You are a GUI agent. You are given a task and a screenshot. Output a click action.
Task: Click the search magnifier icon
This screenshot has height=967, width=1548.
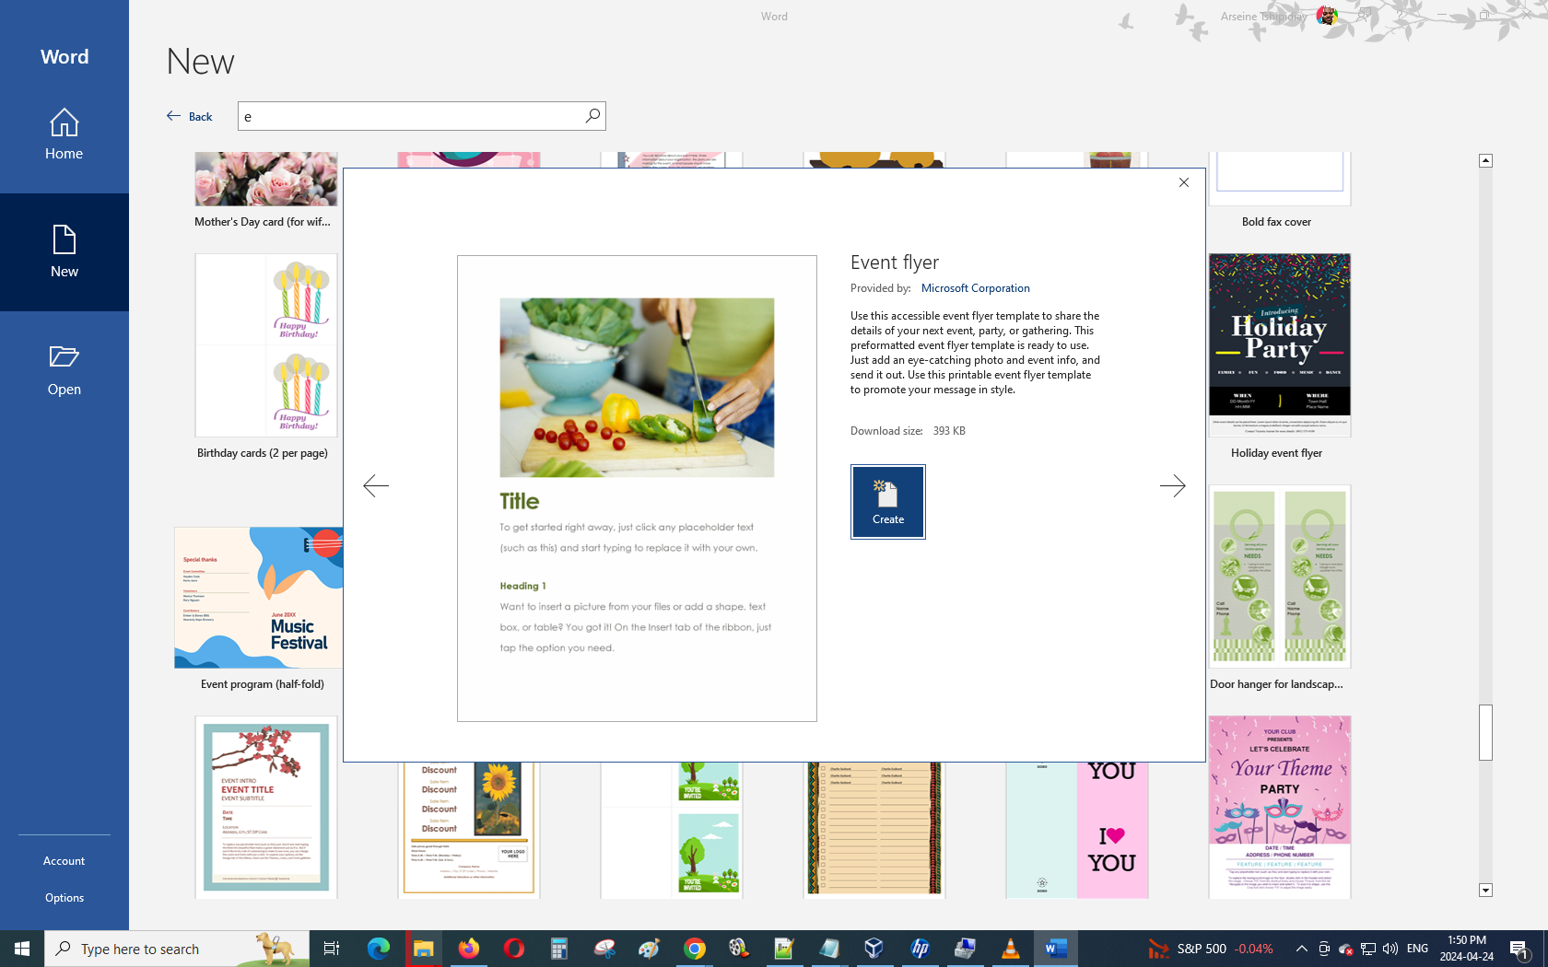click(x=592, y=116)
